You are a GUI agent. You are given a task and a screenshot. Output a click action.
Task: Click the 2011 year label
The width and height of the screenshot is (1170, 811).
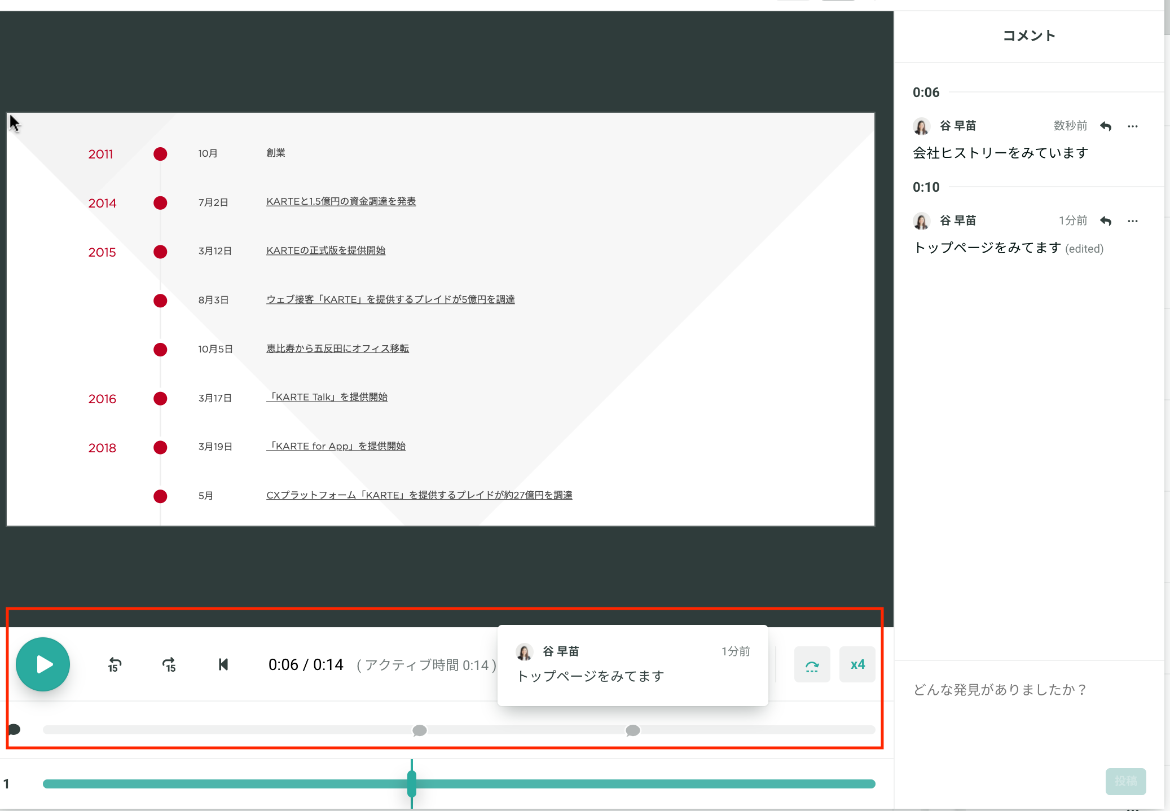point(100,154)
